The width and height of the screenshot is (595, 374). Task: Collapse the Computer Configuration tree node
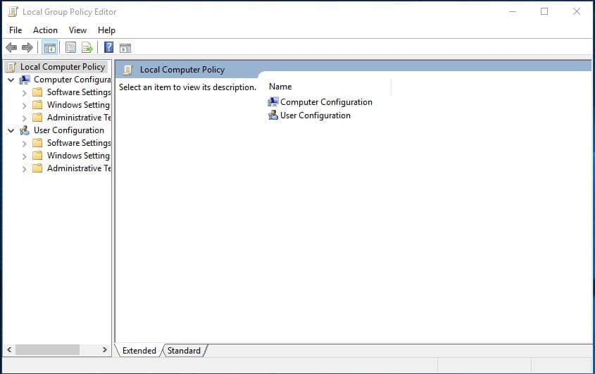coord(11,80)
